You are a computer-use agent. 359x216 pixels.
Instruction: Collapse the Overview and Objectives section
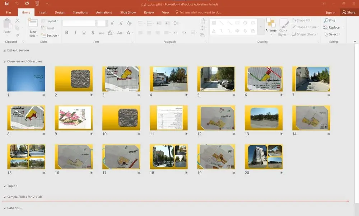[4, 62]
